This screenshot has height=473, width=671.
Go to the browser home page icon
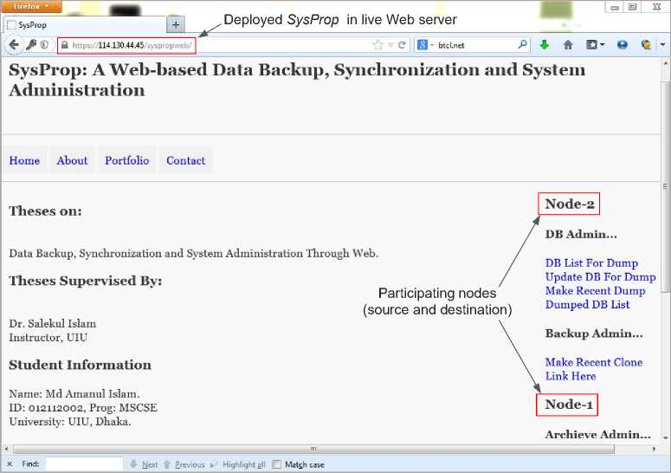(569, 45)
